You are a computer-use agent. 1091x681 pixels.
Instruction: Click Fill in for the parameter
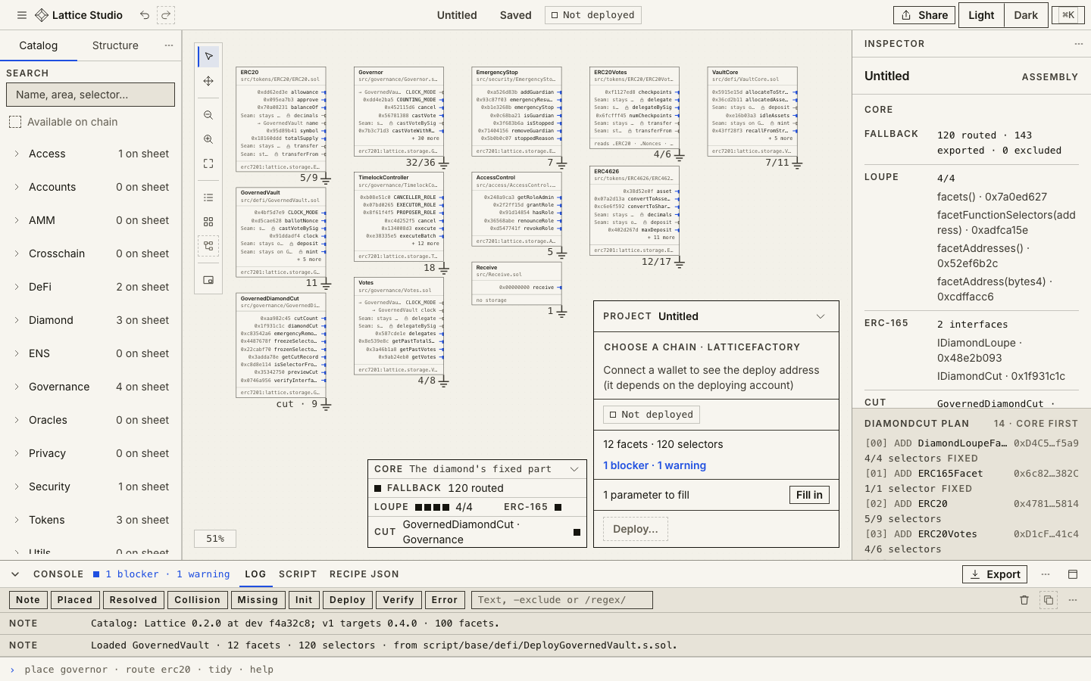tap(809, 495)
